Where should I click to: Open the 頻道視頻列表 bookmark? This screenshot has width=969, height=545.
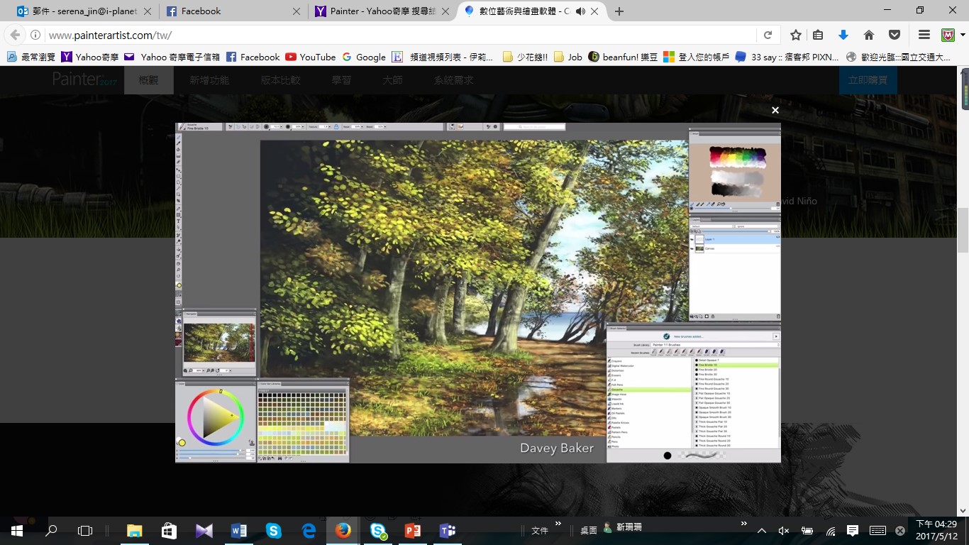click(x=443, y=57)
